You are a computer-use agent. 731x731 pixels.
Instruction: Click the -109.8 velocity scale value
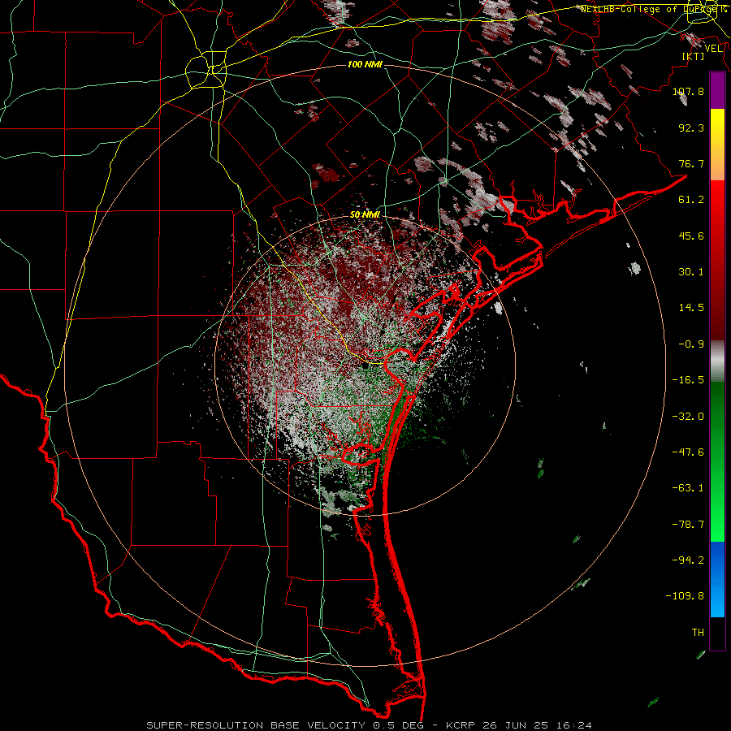[x=685, y=596]
